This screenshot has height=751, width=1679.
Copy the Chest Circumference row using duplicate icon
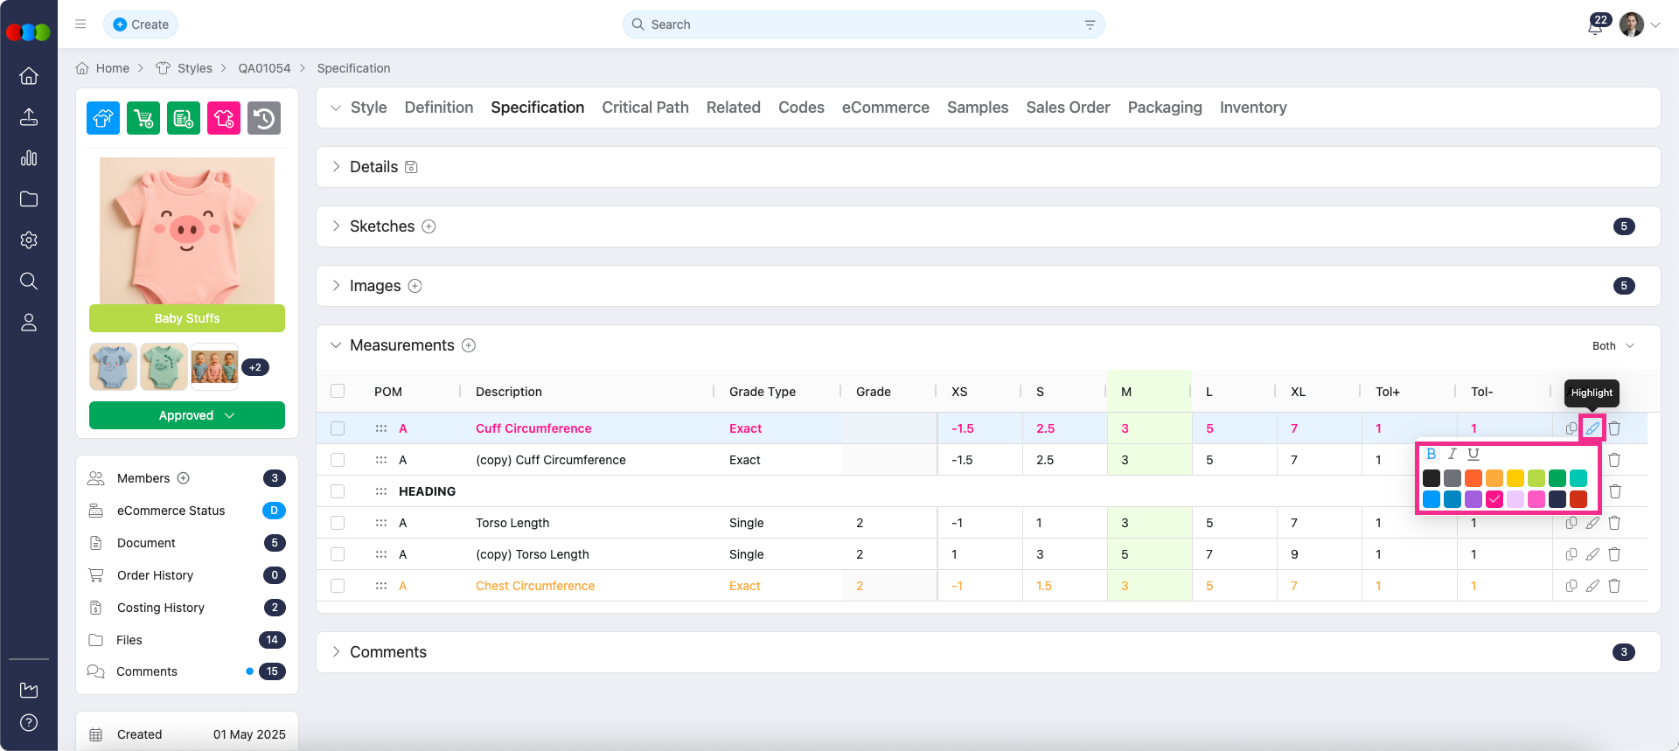tap(1571, 586)
